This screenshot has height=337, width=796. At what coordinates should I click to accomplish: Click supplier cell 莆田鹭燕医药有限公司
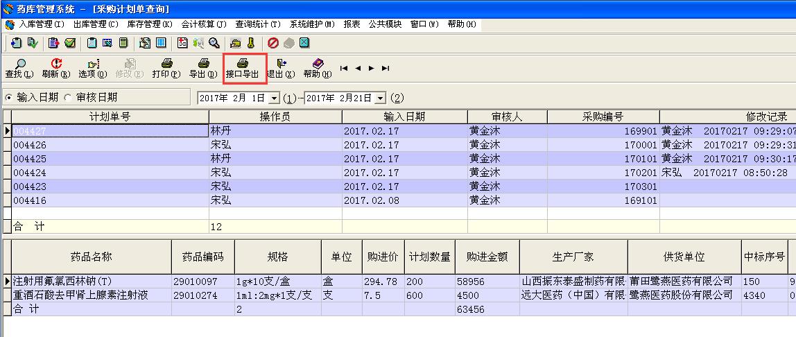click(684, 281)
